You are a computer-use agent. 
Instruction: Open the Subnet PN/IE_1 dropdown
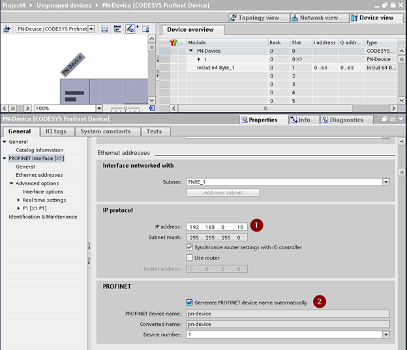tap(386, 182)
